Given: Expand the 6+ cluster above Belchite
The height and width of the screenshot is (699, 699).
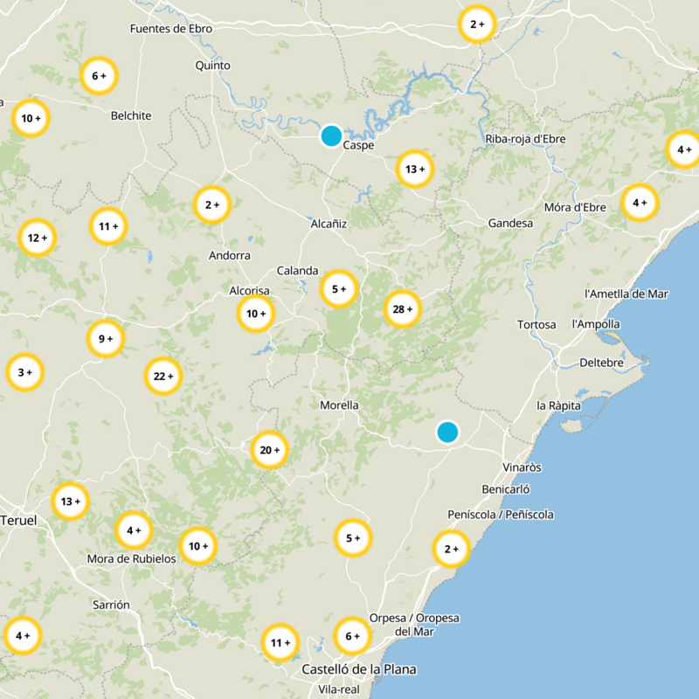Looking at the screenshot, I should pos(99,76).
